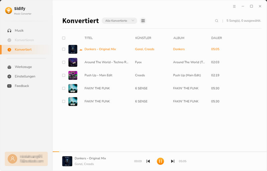Check the first FAKIN' THE FUNK checkbox

[64, 88]
